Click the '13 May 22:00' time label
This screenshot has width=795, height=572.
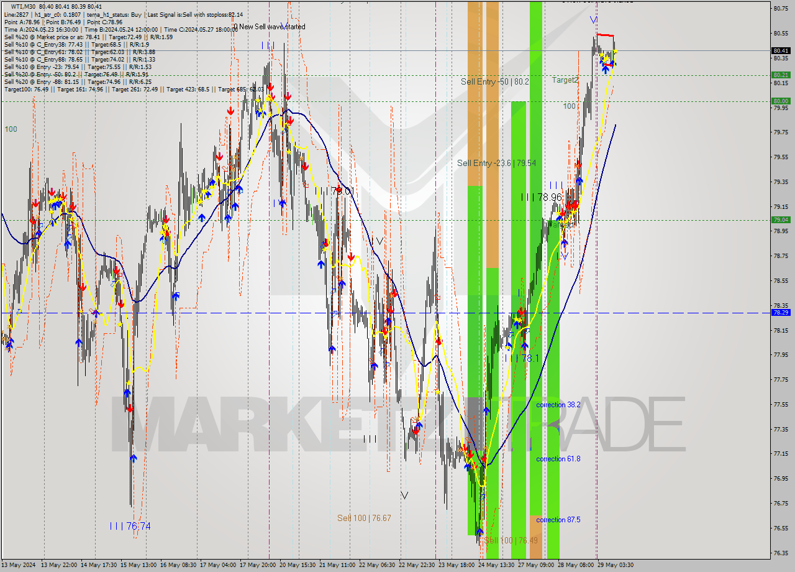pos(59,565)
